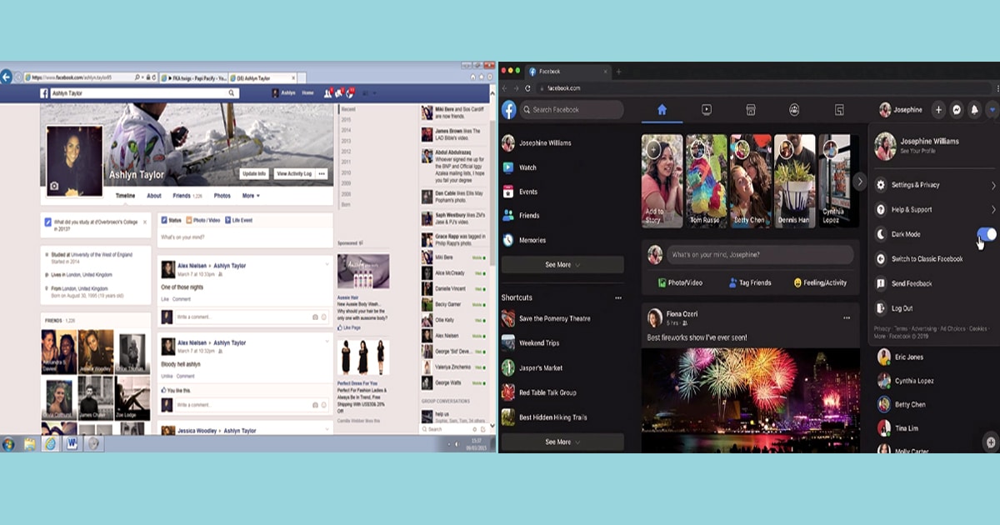The width and height of the screenshot is (1000, 525).
Task: Open the account dropdown arrow
Action: click(992, 109)
